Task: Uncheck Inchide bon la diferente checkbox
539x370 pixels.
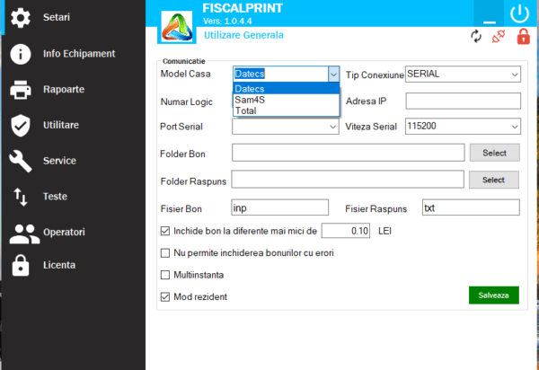Action: point(164,231)
